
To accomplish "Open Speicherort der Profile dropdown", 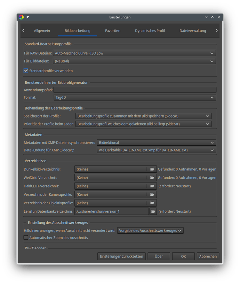I will 143,116.
